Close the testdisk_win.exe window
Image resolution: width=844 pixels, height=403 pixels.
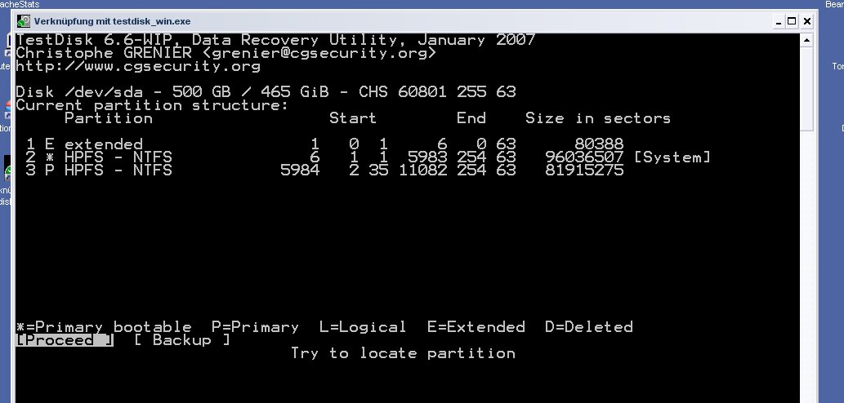point(807,21)
